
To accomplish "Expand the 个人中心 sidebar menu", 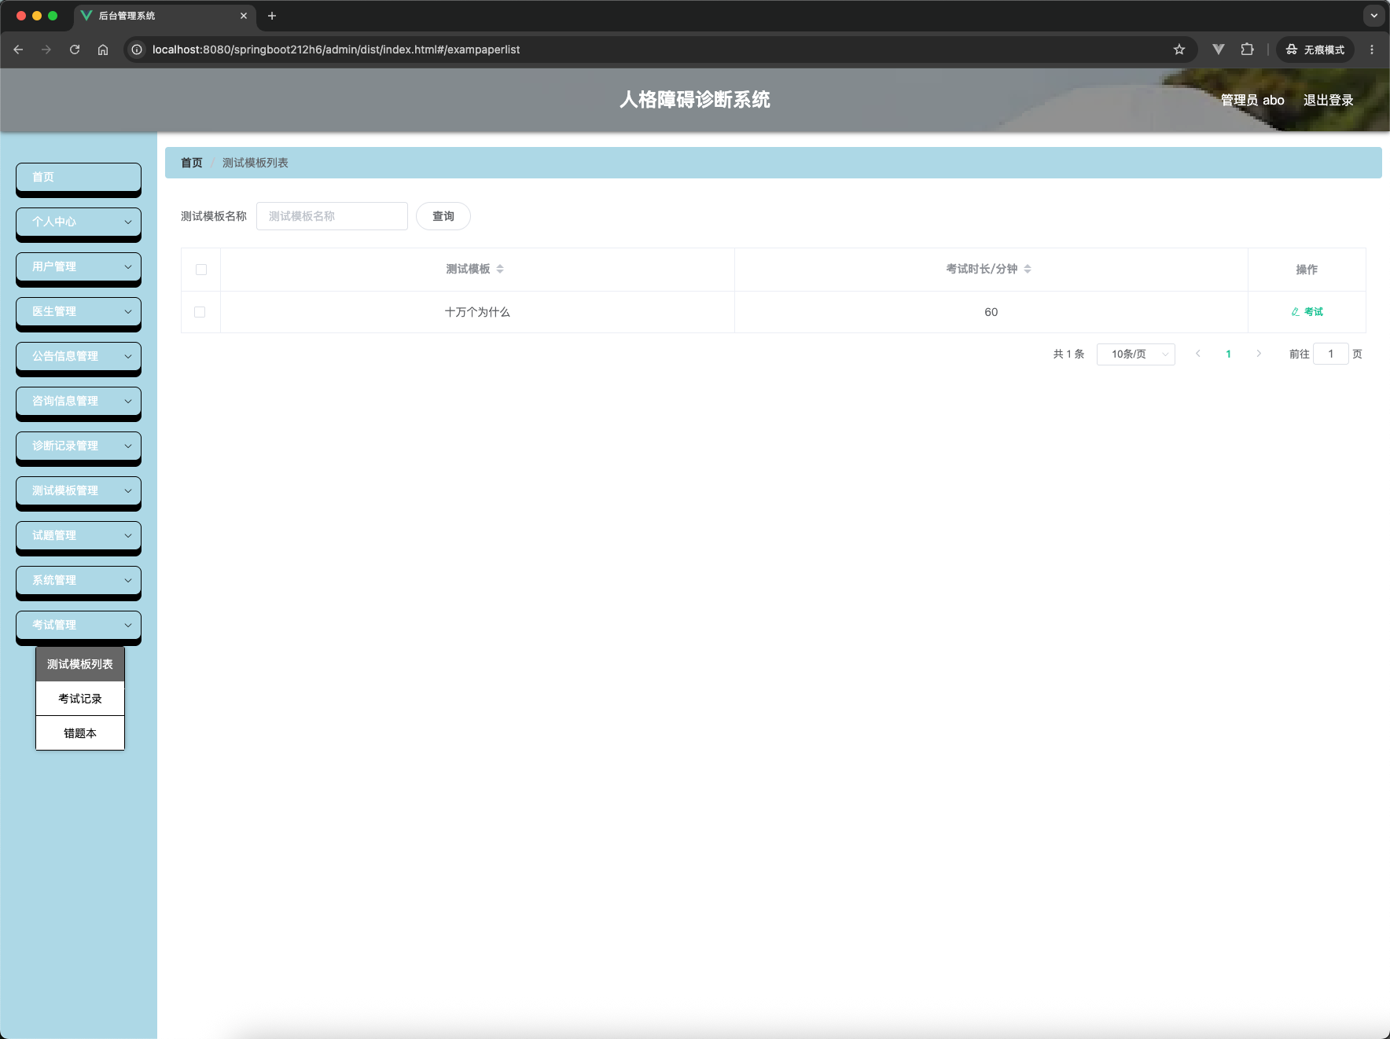I will point(79,222).
